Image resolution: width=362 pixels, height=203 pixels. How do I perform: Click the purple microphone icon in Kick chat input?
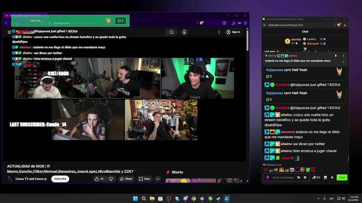click(x=268, y=177)
